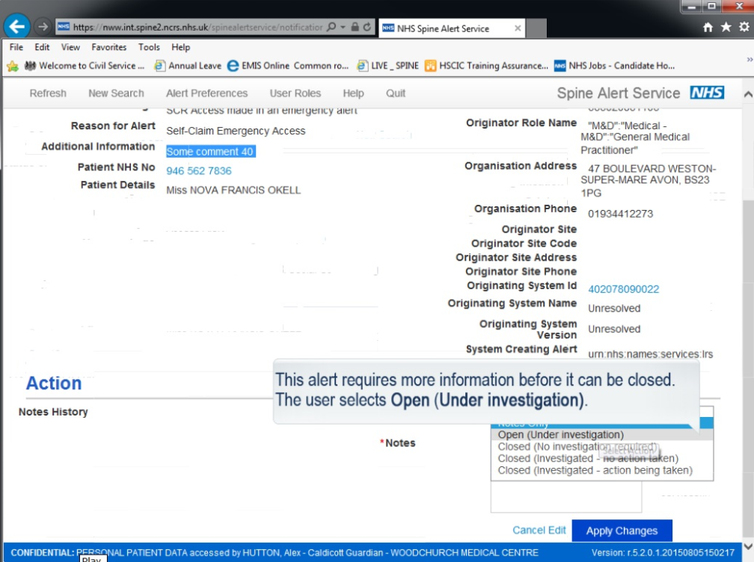Click Help in the Spine toolbar

tap(353, 93)
